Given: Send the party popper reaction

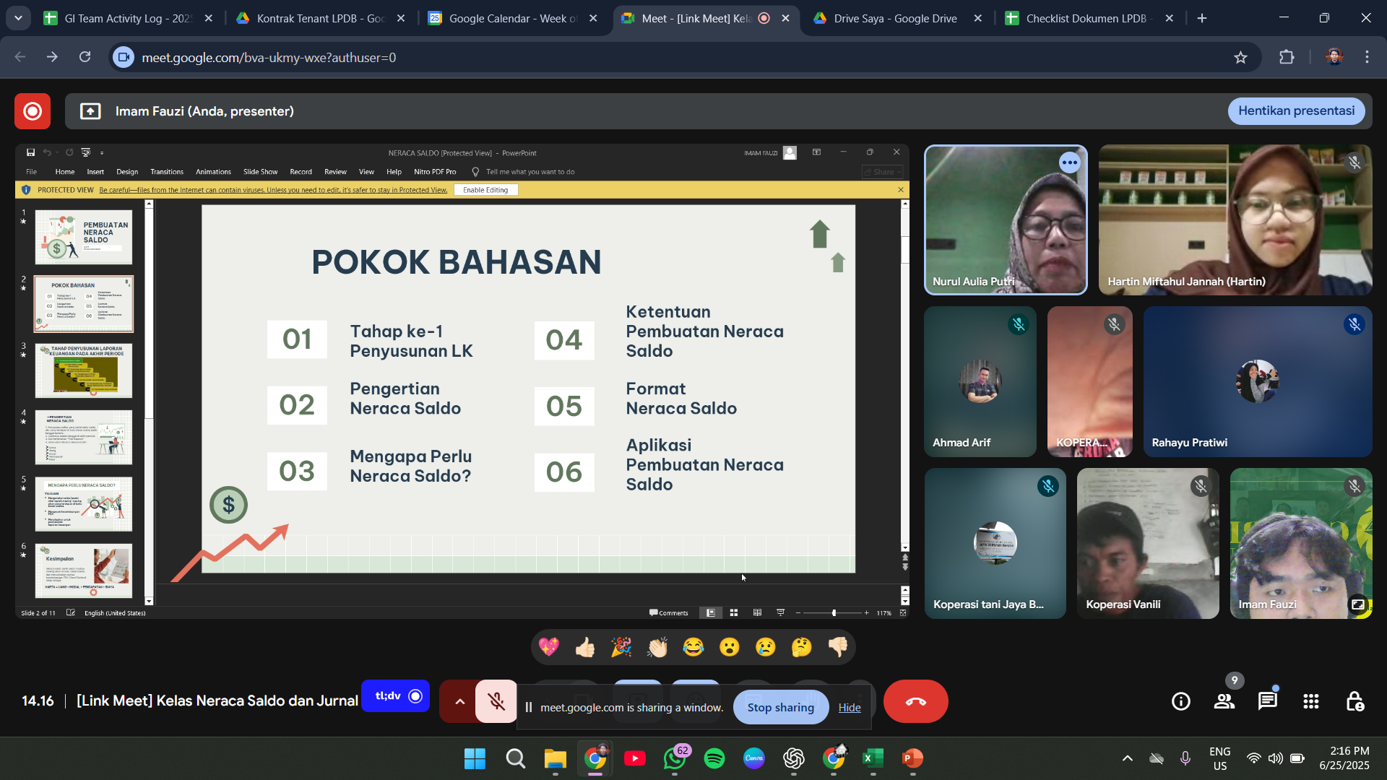Looking at the screenshot, I should (x=621, y=647).
